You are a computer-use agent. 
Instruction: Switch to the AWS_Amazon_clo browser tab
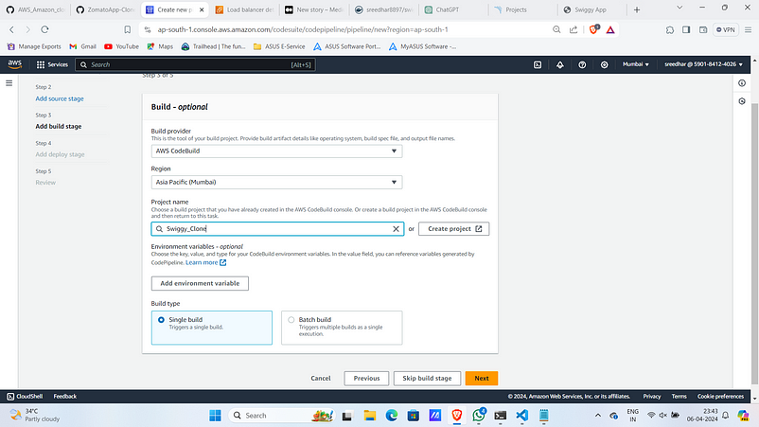tap(36, 9)
